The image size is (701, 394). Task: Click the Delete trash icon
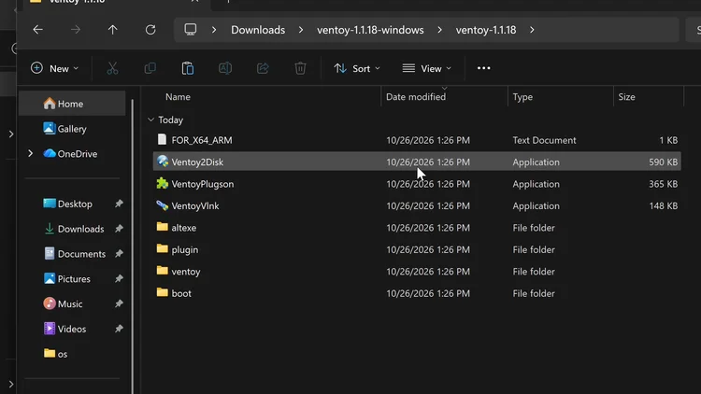(x=300, y=68)
